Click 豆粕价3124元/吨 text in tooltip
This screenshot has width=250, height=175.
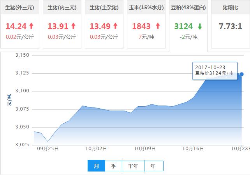[x=214, y=73]
